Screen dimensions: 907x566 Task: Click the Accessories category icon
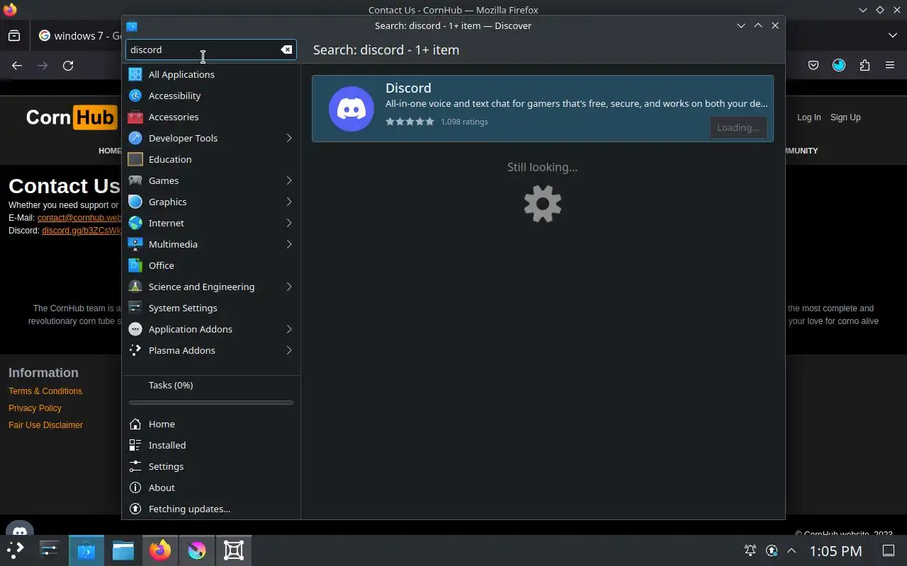pos(135,117)
